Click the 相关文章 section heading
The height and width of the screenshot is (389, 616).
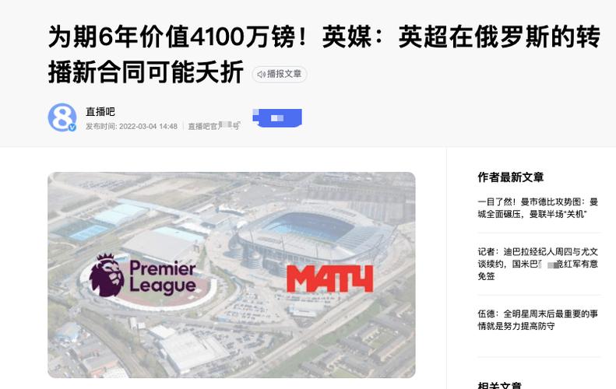point(500,385)
